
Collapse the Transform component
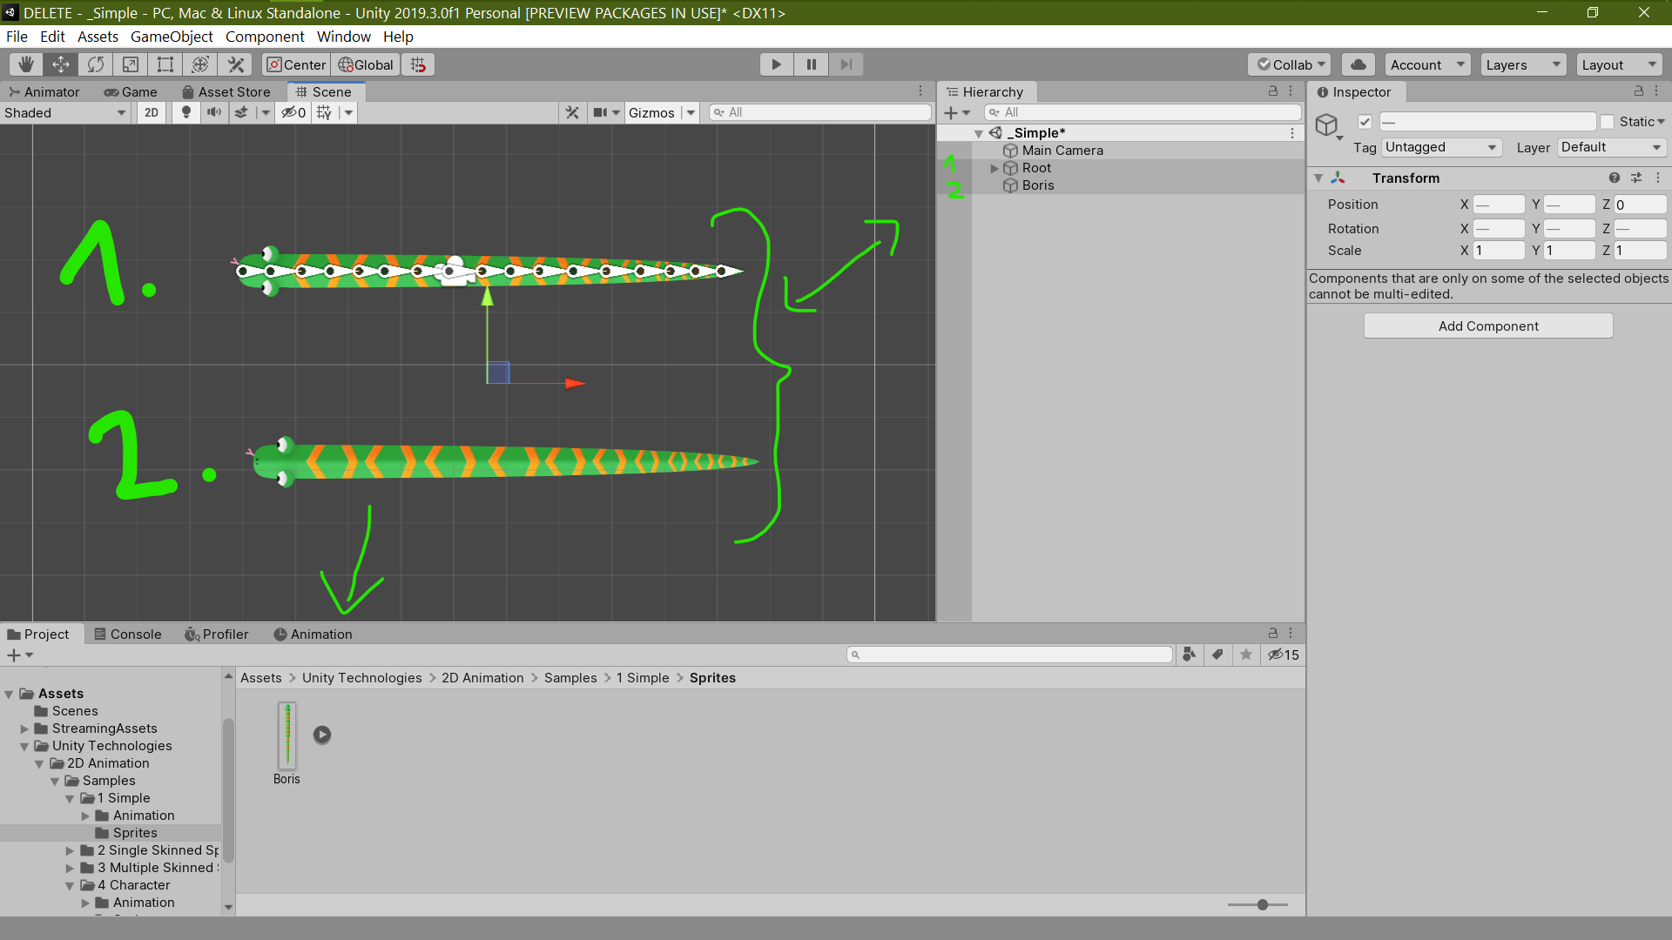click(x=1318, y=178)
